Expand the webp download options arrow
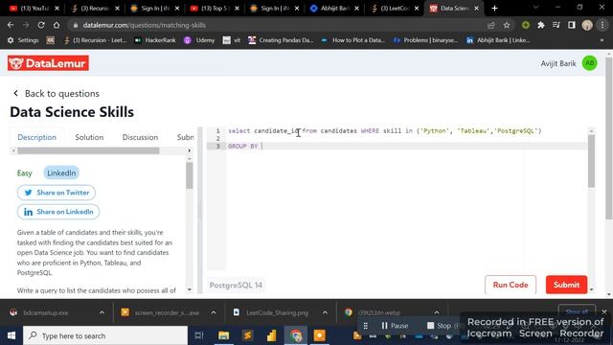The image size is (613, 345). tap(437, 312)
